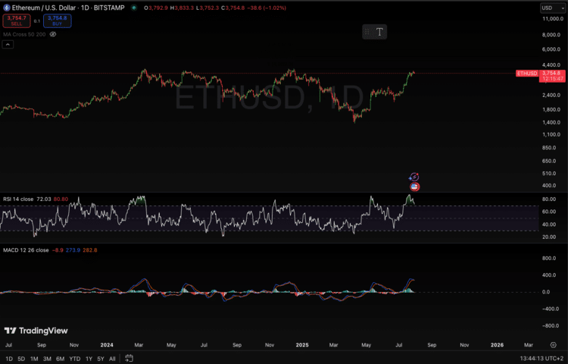Select the 5Y time range
568x364 pixels.
[x=101, y=359]
